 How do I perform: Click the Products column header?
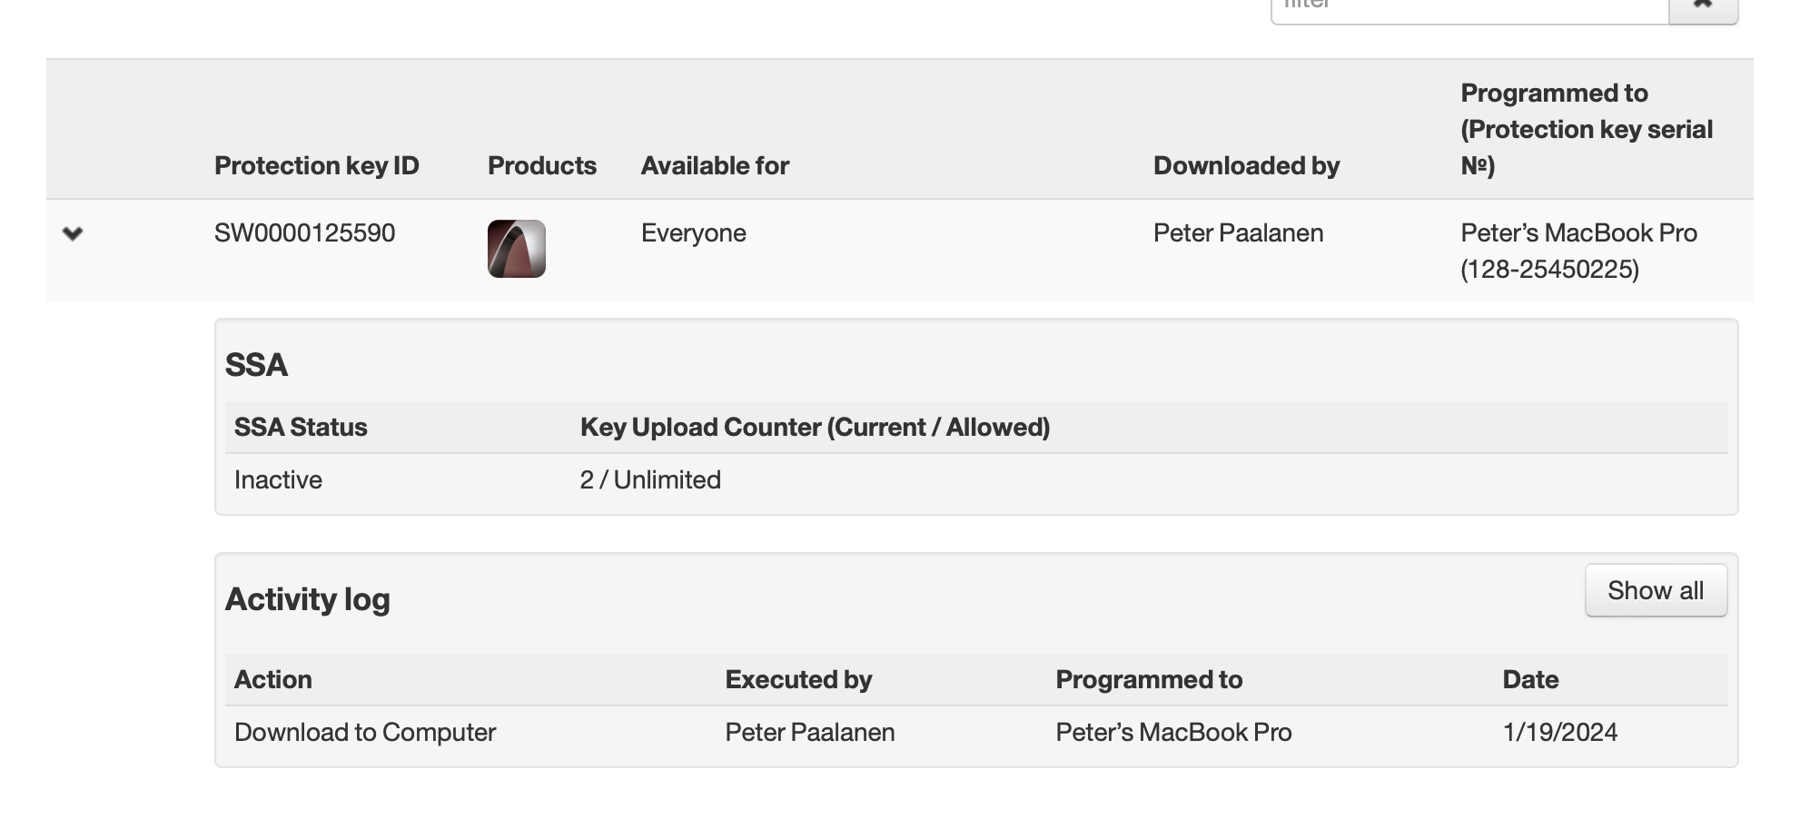[541, 166]
